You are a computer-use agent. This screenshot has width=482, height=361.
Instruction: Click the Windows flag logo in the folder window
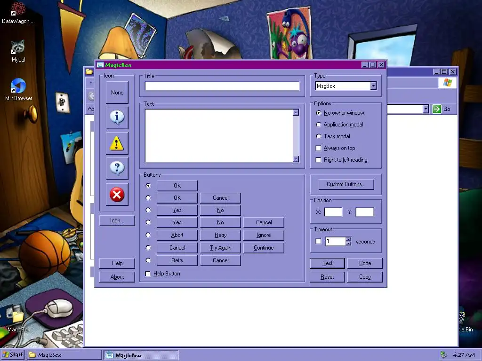click(447, 83)
